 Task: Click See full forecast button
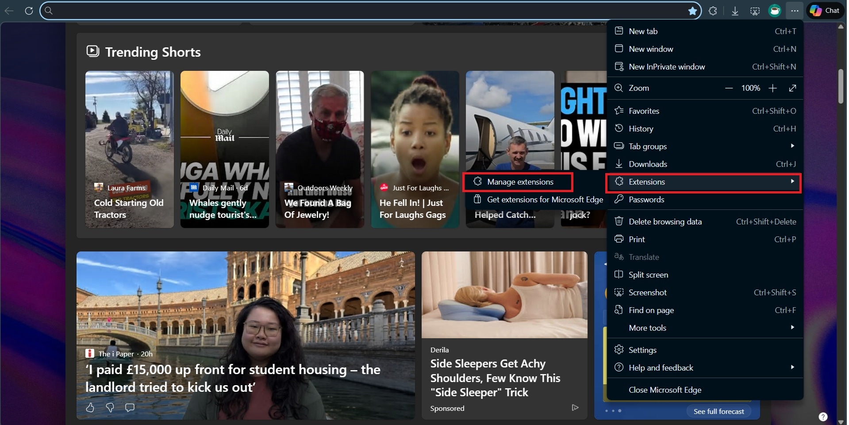(718, 411)
